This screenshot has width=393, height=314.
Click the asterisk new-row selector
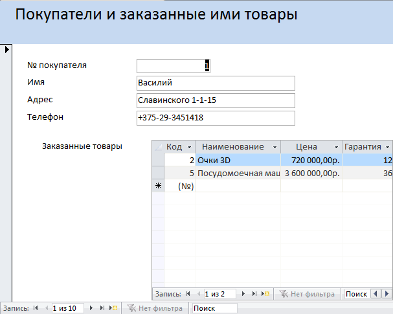pyautogui.click(x=158, y=186)
